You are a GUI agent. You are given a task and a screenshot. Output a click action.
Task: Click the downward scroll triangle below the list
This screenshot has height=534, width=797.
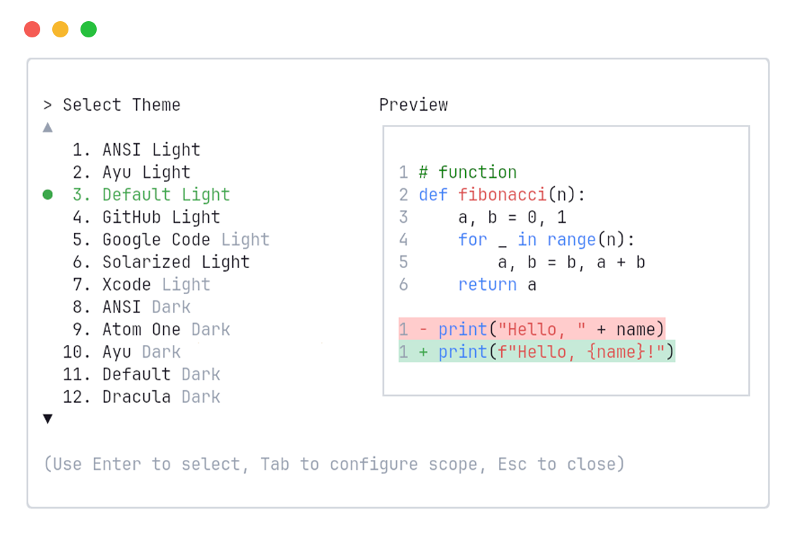pyautogui.click(x=47, y=418)
